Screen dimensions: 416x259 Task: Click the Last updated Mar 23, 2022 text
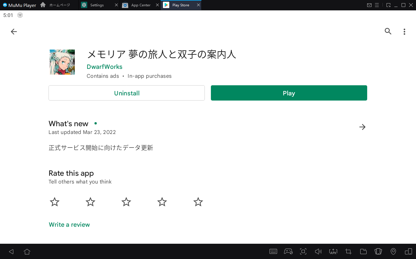point(82,132)
